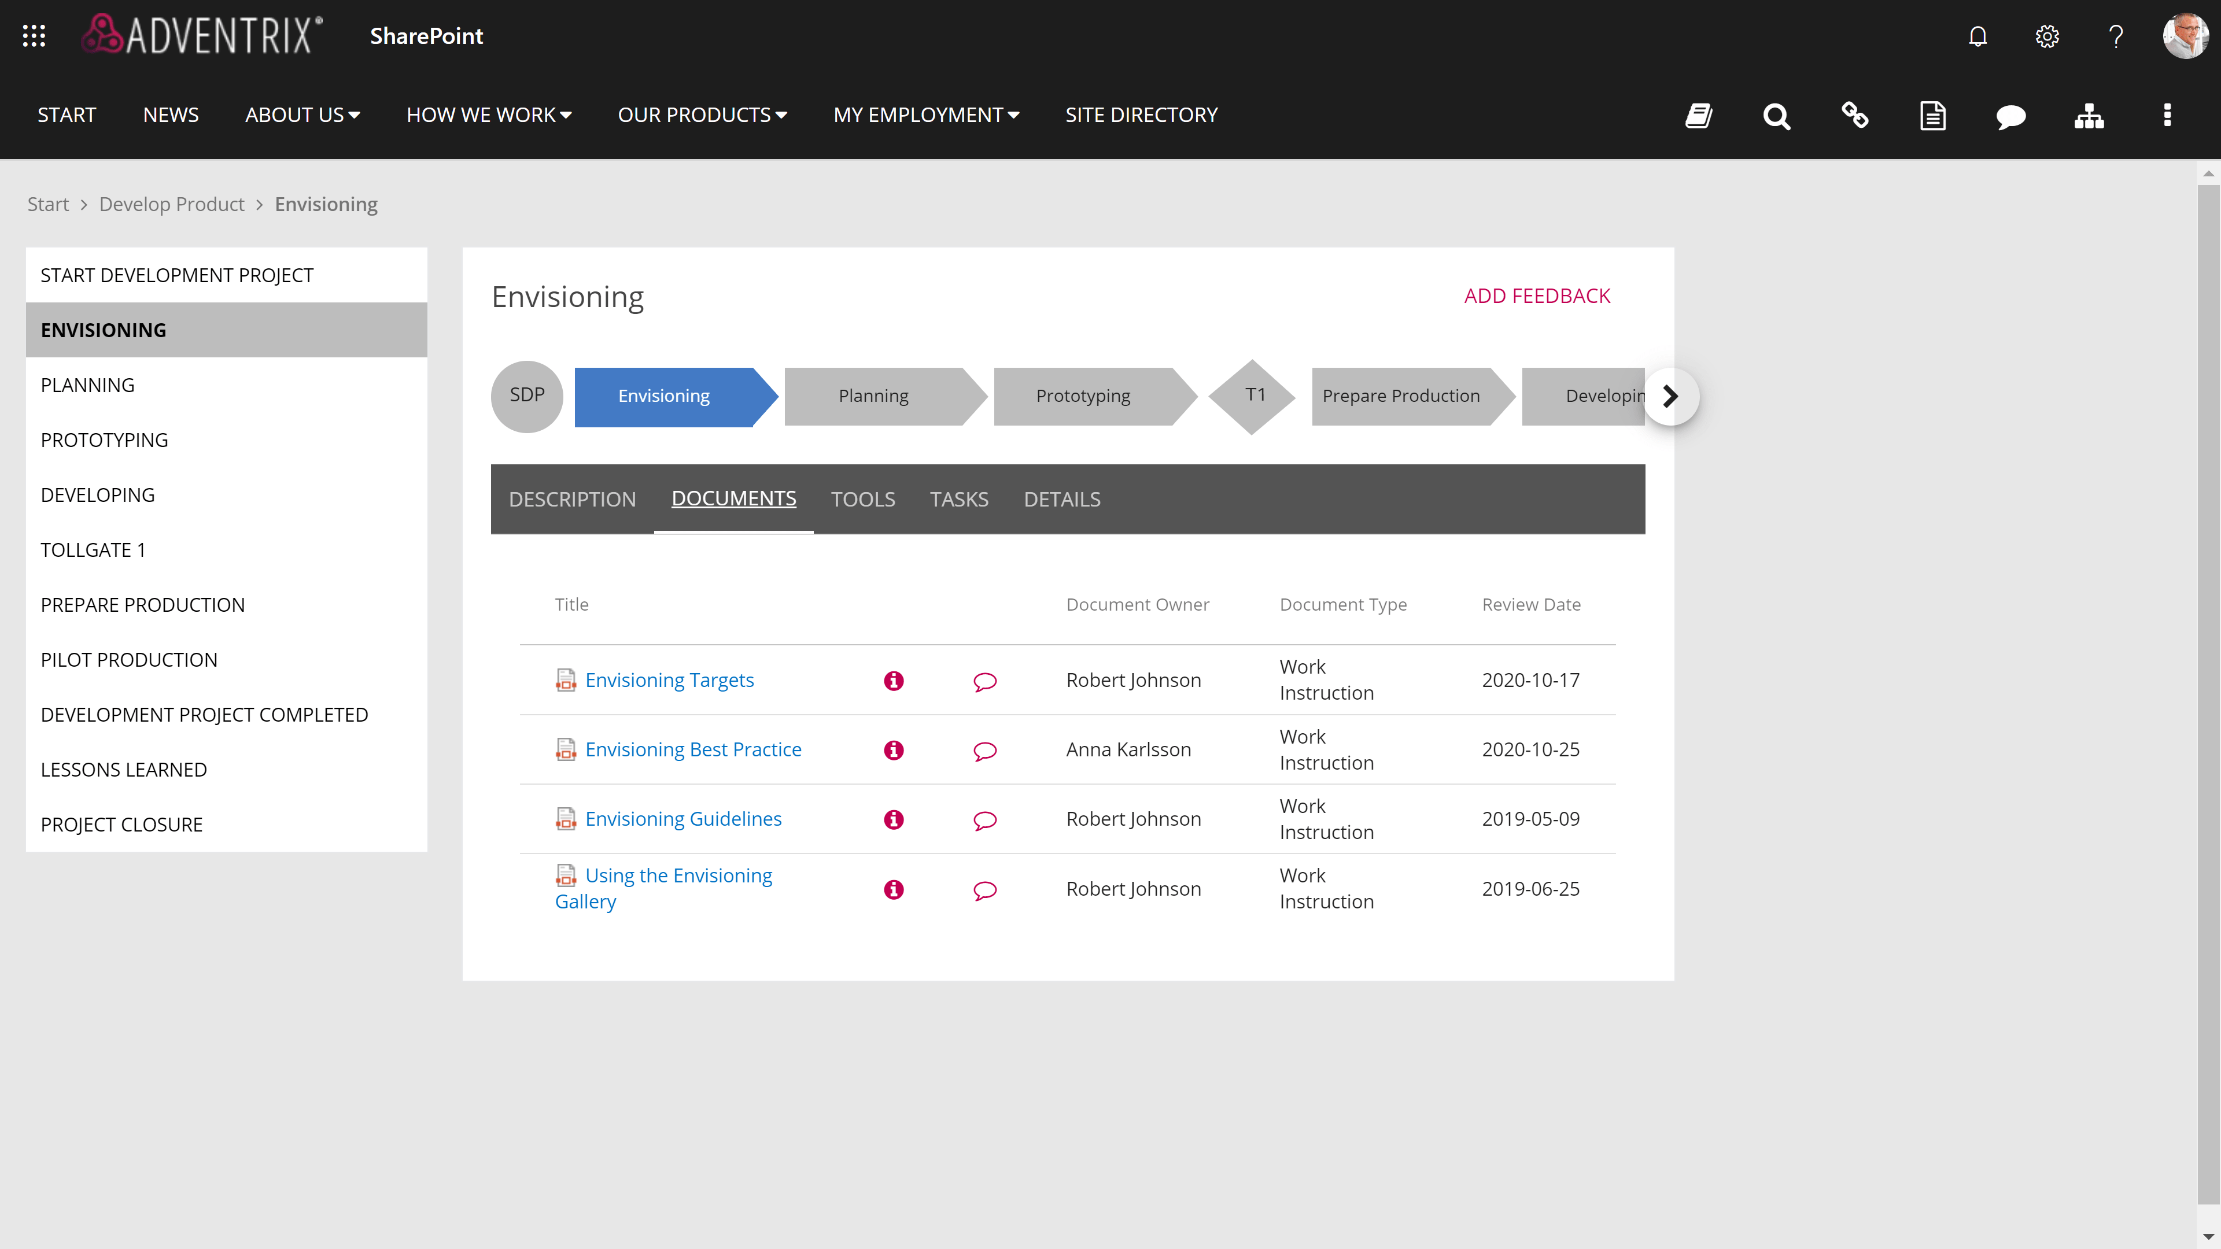Open Using the Envisioning Gallery document
Viewport: 2221px width, 1249px height.
pos(664,888)
